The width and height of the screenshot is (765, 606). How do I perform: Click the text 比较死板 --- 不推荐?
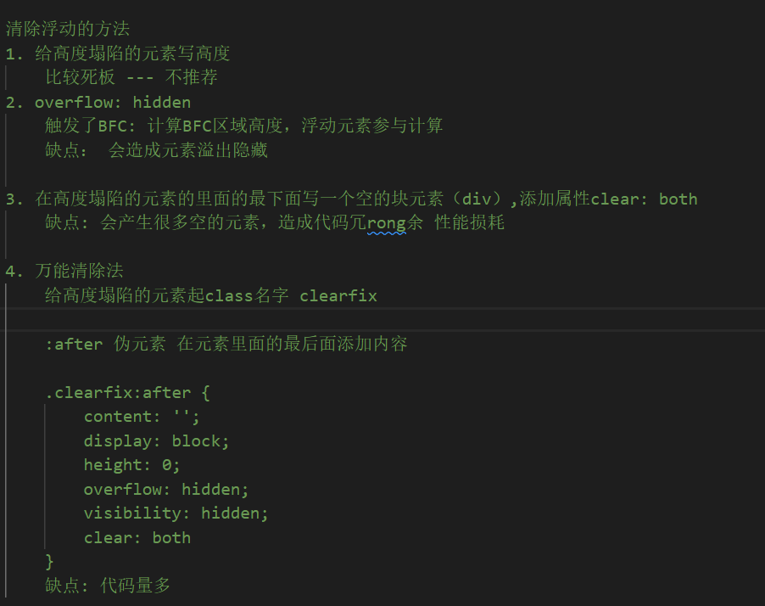(x=131, y=77)
